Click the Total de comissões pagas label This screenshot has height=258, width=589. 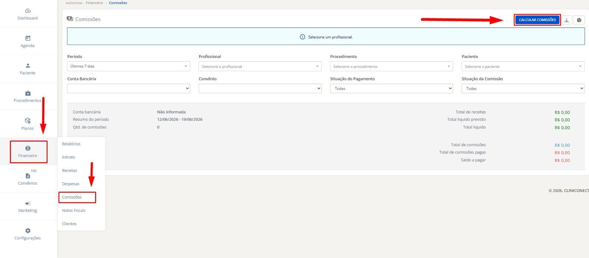click(x=462, y=152)
